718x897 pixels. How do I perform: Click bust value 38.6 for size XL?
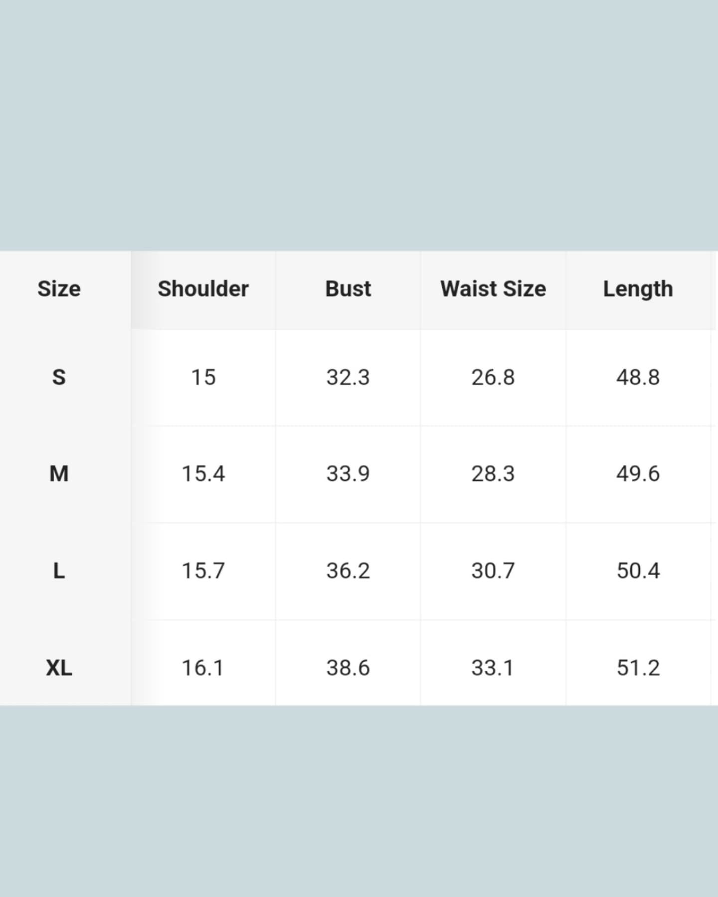tap(348, 668)
